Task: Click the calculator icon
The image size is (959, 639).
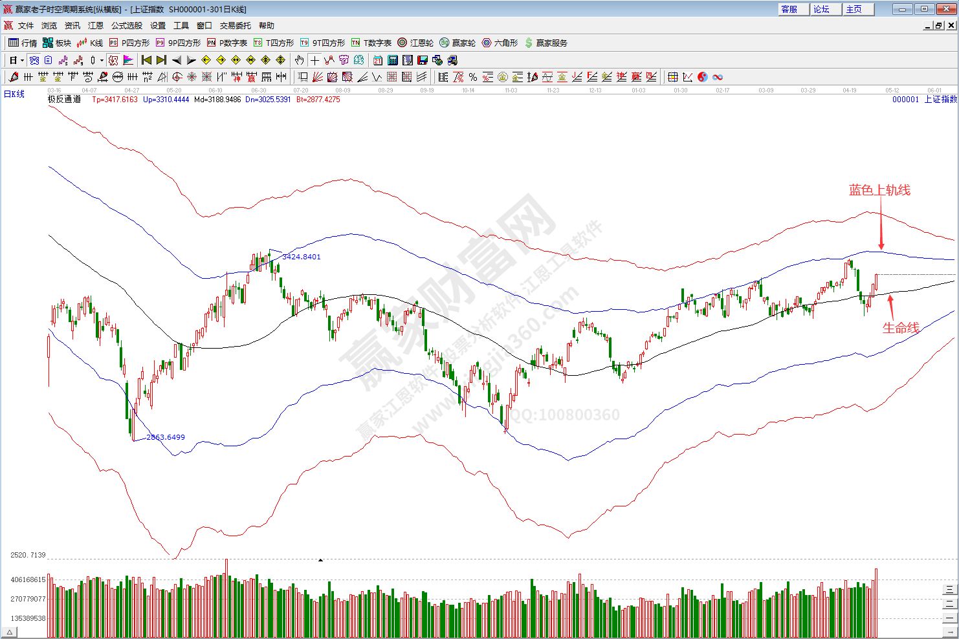Action: pyautogui.click(x=393, y=60)
